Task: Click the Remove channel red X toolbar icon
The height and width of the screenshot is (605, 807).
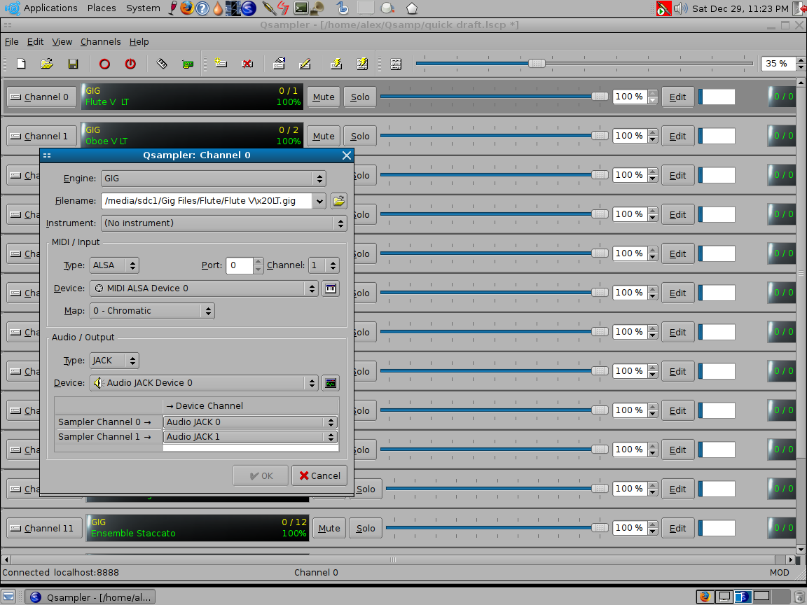Action: coord(247,64)
